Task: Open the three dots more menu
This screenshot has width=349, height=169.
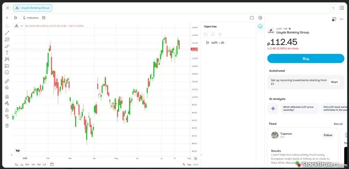Action: (341, 19)
